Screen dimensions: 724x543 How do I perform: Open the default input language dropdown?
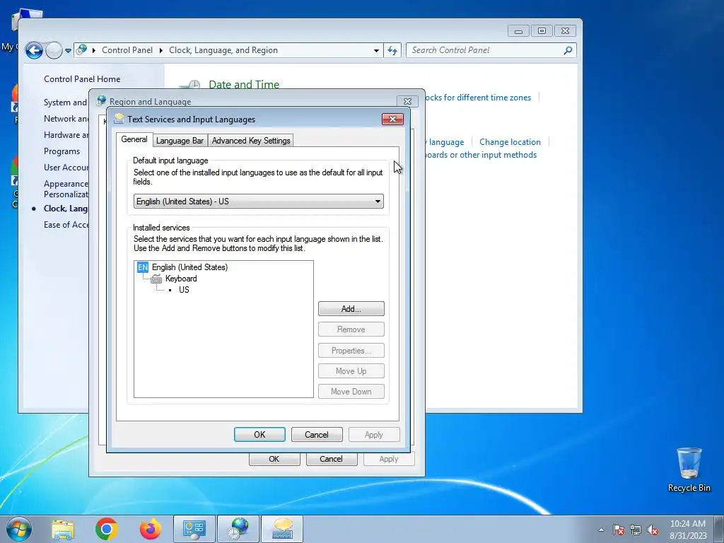(x=259, y=202)
